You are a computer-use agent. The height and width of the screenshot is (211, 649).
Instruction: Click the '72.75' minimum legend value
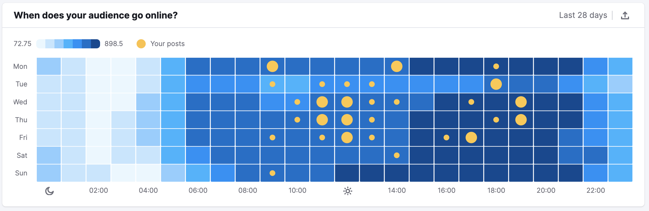tap(23, 44)
